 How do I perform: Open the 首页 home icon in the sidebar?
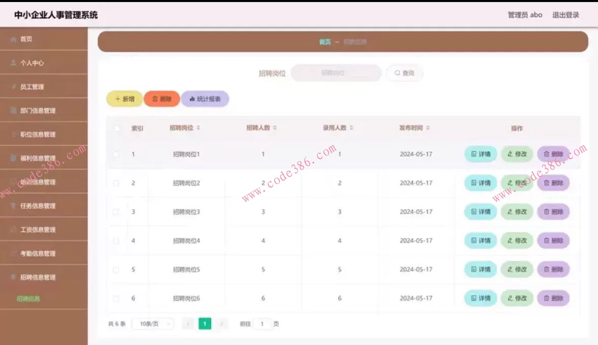click(14, 39)
